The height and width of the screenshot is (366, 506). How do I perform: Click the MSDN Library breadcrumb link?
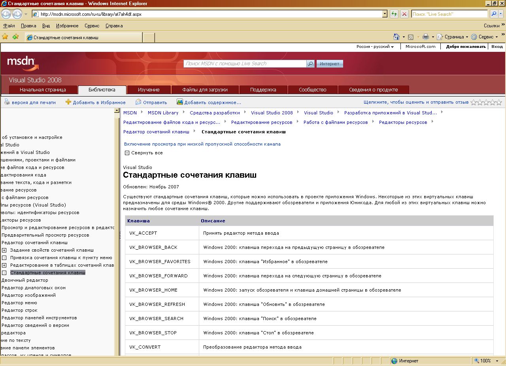pyautogui.click(x=163, y=113)
